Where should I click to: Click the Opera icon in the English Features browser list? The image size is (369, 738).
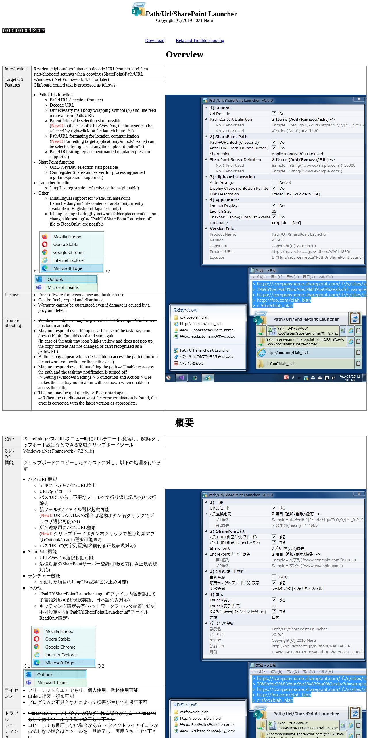[x=45, y=244]
